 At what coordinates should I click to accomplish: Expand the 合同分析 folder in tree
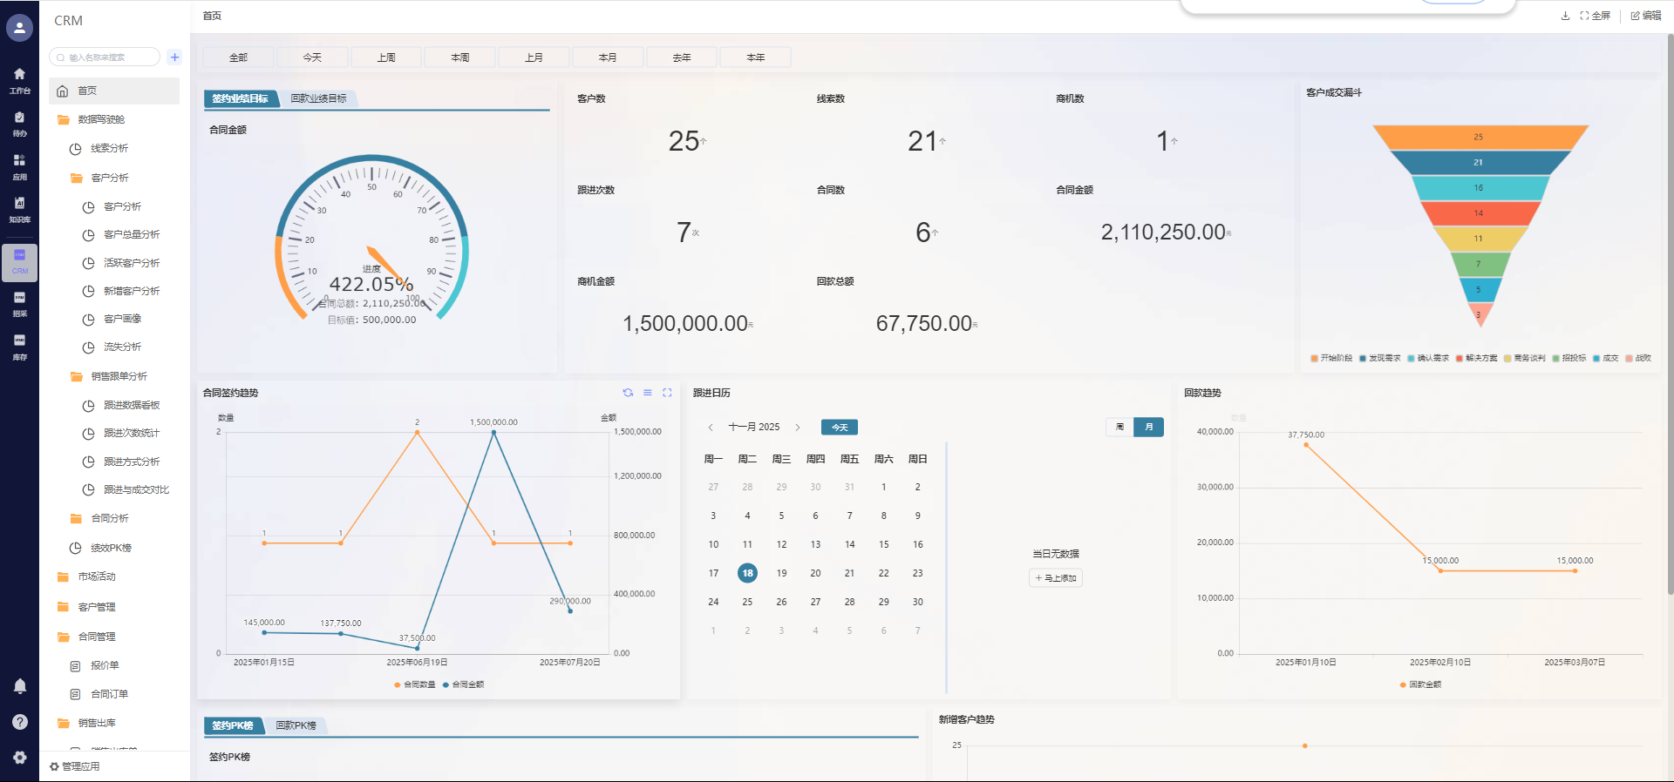(109, 518)
